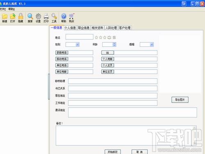Click the left panel splitter handle
The image size is (205, 154).
point(49,87)
